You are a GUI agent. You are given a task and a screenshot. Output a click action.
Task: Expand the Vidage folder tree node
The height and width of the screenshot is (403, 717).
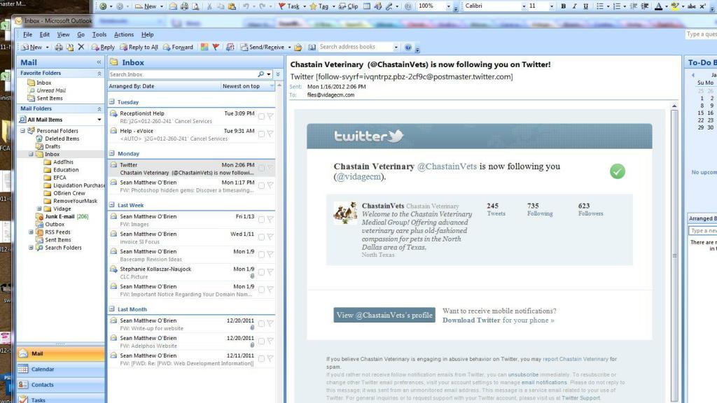39,208
